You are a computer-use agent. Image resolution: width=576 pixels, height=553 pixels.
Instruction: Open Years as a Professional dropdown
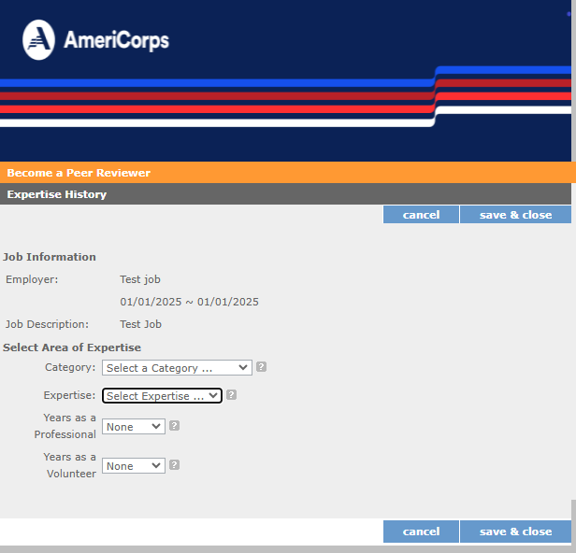pos(134,427)
